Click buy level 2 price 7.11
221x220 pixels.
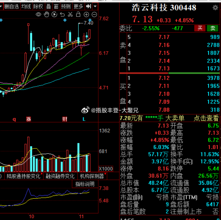coord(164,86)
